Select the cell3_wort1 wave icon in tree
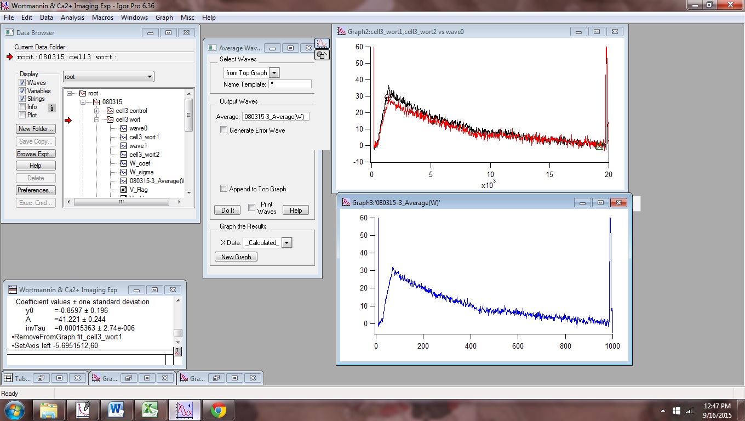Viewport: 745px width, 421px height. [123, 137]
